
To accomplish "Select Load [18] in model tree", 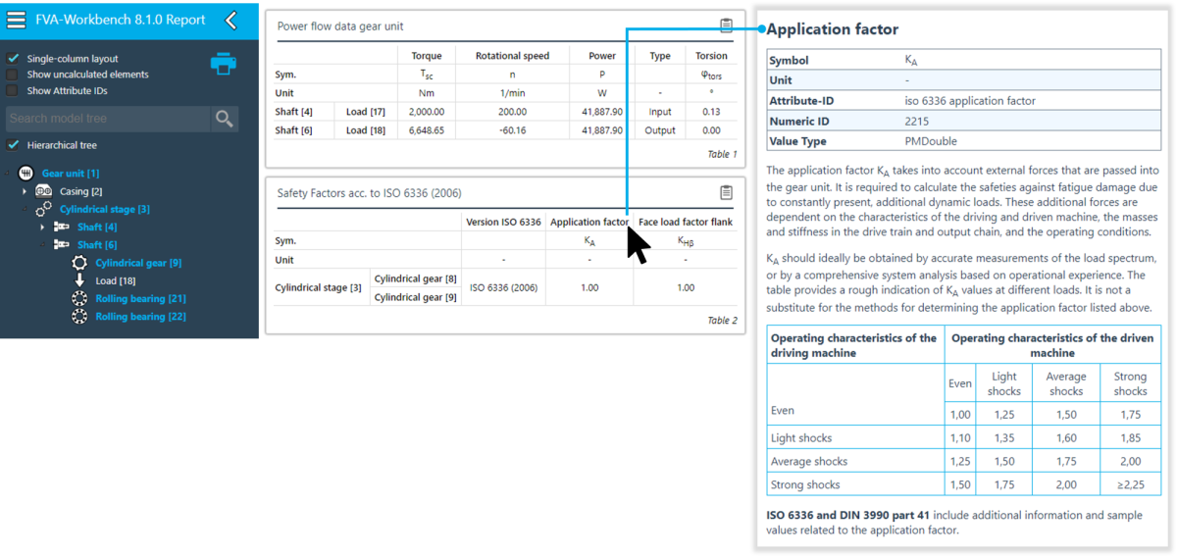I will [115, 280].
